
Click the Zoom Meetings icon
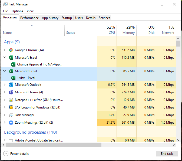(x=11, y=123)
